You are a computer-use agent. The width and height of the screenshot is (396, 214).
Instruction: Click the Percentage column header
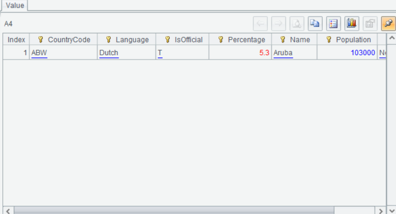pos(241,40)
